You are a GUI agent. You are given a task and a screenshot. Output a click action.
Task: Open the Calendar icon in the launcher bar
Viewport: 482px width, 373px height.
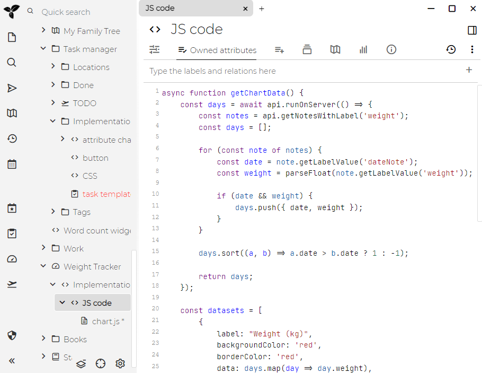coord(12,164)
